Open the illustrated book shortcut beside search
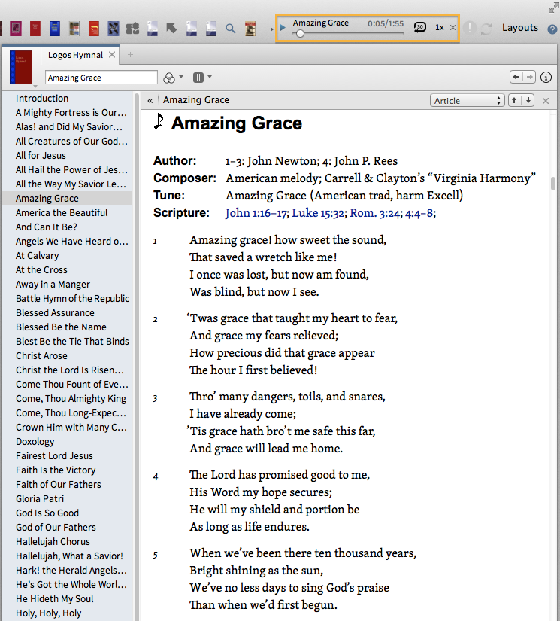Screen dimensions: 560x621 [x=250, y=28]
